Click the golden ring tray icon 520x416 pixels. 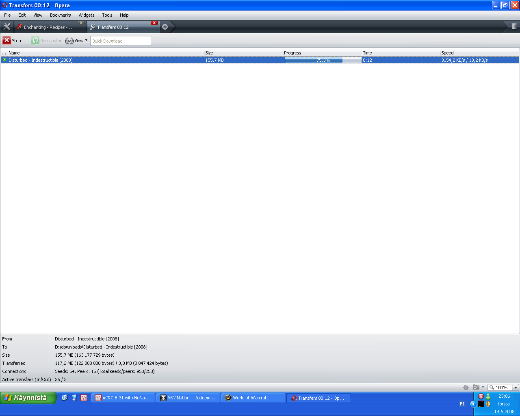pos(488,404)
